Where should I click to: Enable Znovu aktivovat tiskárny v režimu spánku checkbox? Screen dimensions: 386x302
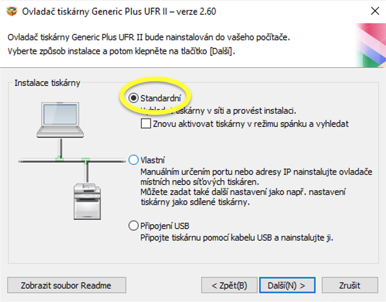click(146, 124)
